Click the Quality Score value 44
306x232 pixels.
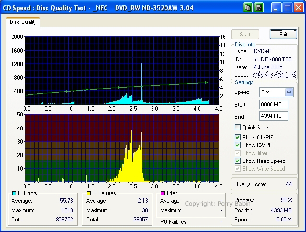coord(289,184)
